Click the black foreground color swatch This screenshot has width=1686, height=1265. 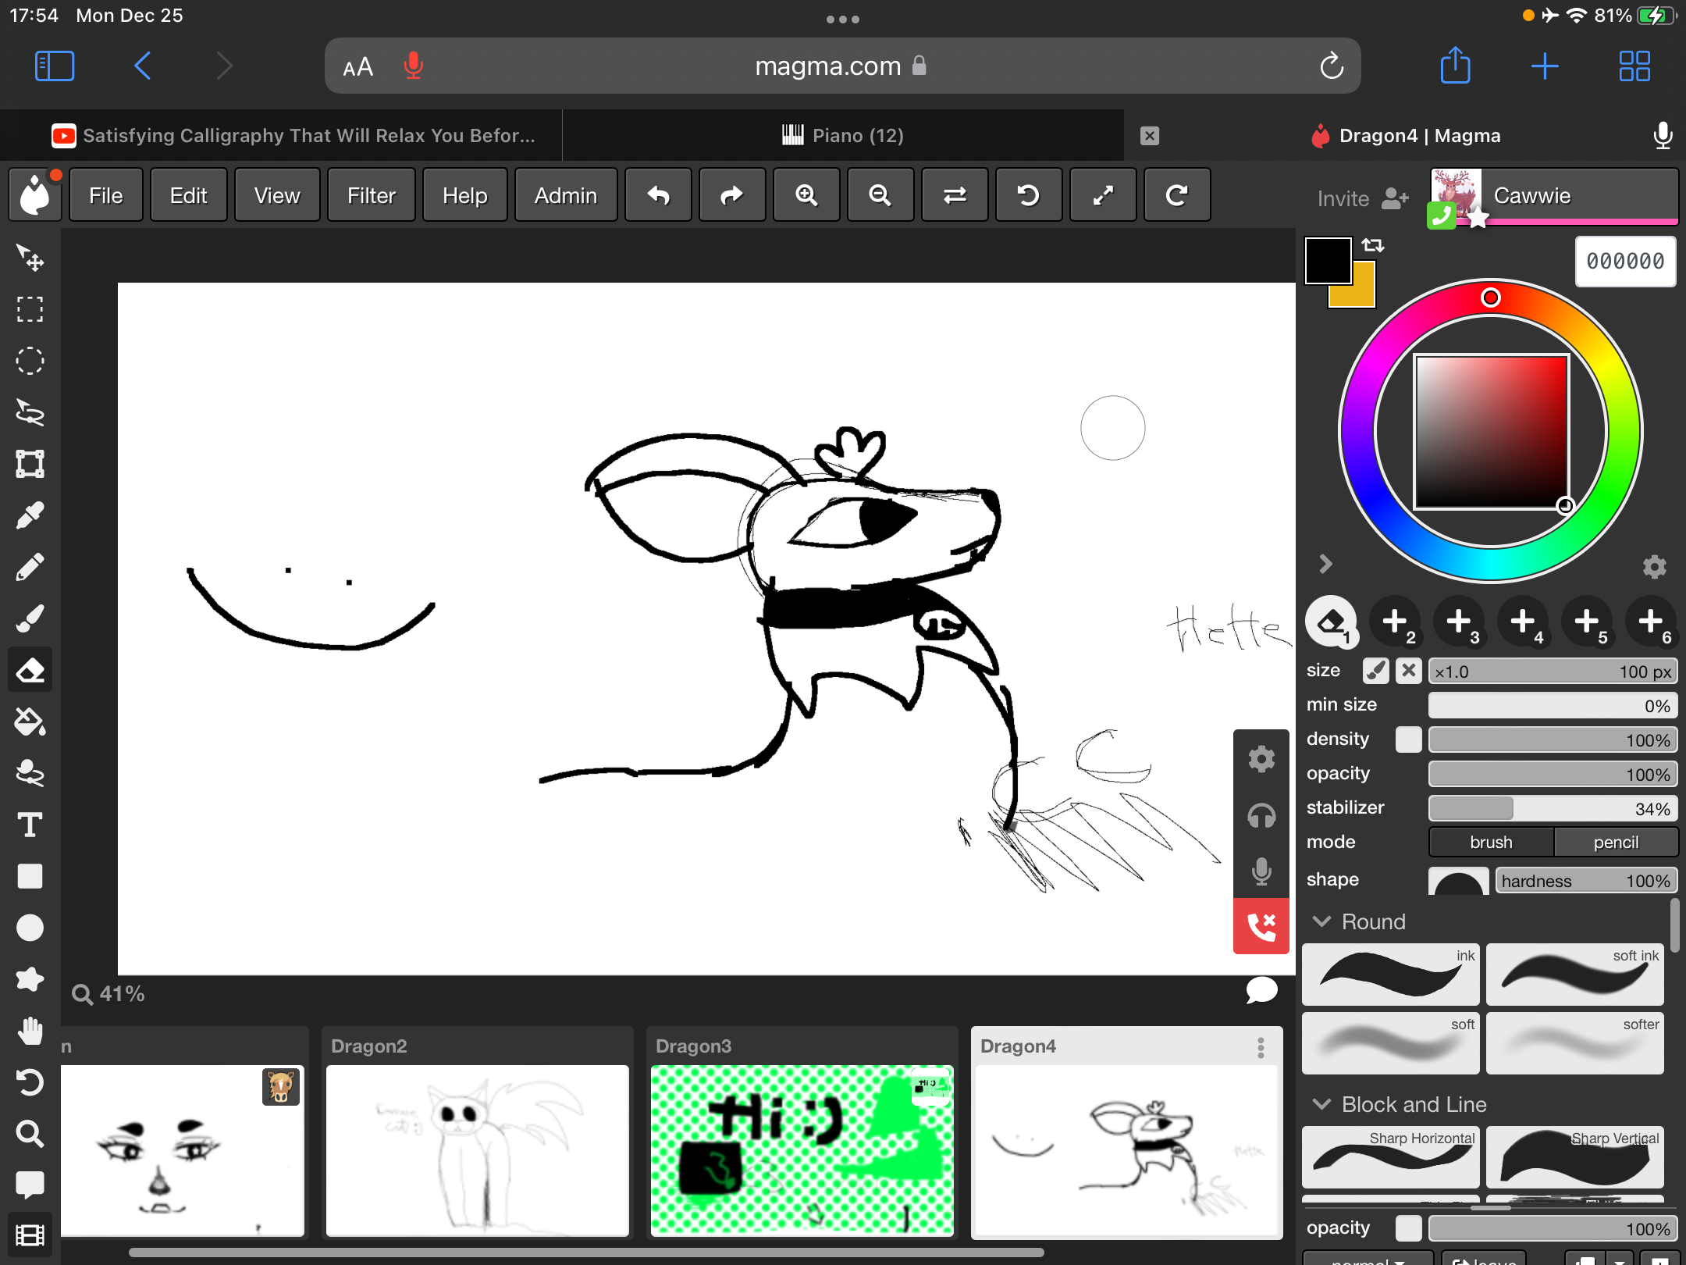[x=1328, y=261]
